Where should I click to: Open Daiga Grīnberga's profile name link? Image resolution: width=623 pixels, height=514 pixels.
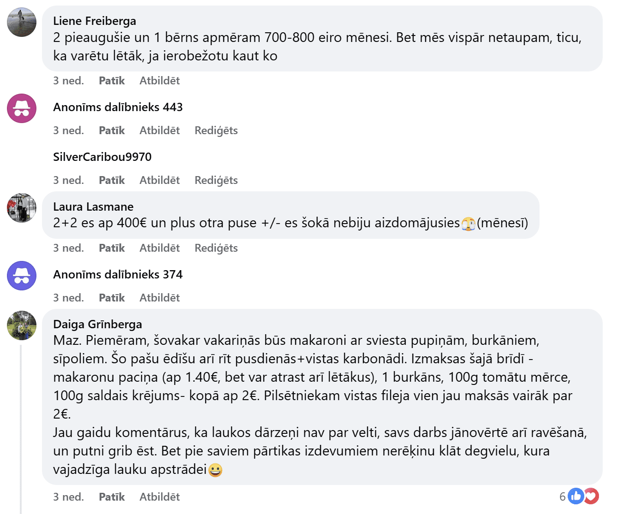(97, 324)
